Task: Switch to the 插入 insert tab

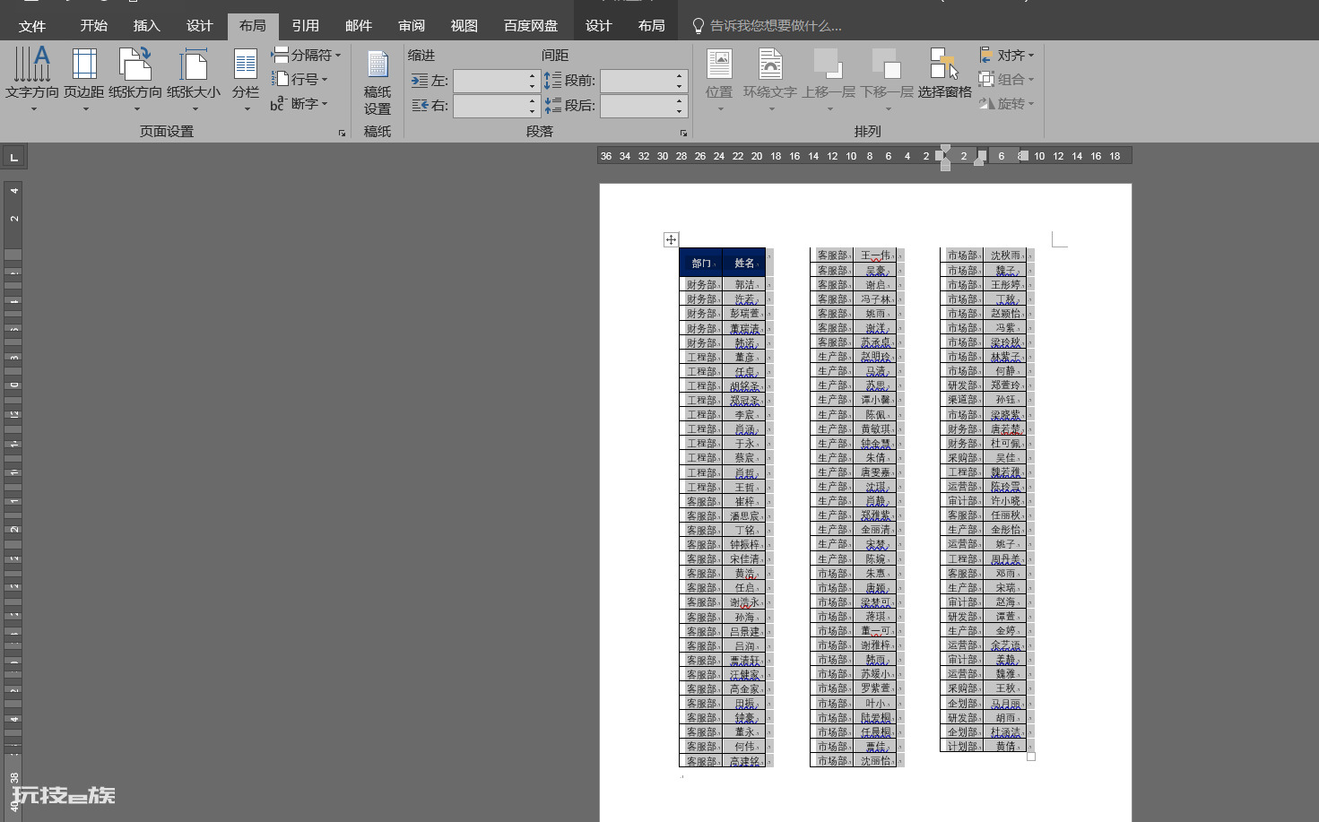Action: [146, 26]
